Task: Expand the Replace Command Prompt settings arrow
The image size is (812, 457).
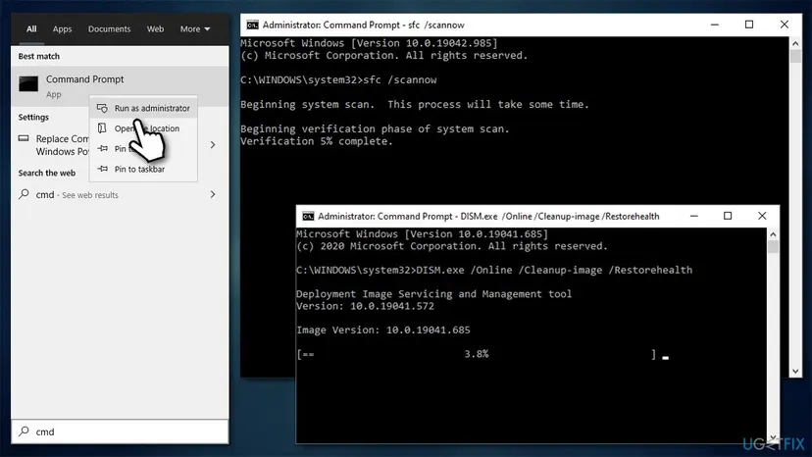Action: click(213, 144)
